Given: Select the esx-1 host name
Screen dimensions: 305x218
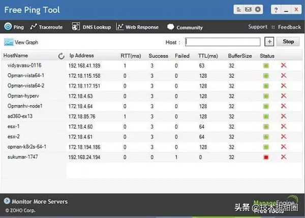Looking at the screenshot, I should [13, 127].
